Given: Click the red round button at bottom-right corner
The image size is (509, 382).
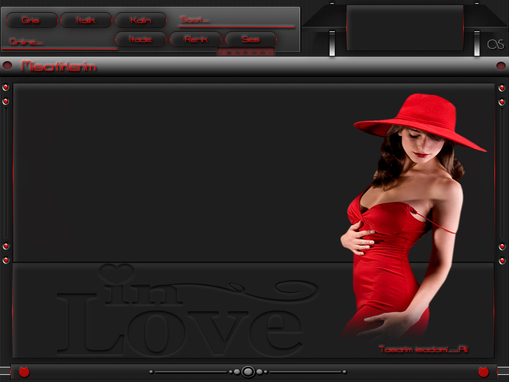Looking at the screenshot, I should coord(483,372).
